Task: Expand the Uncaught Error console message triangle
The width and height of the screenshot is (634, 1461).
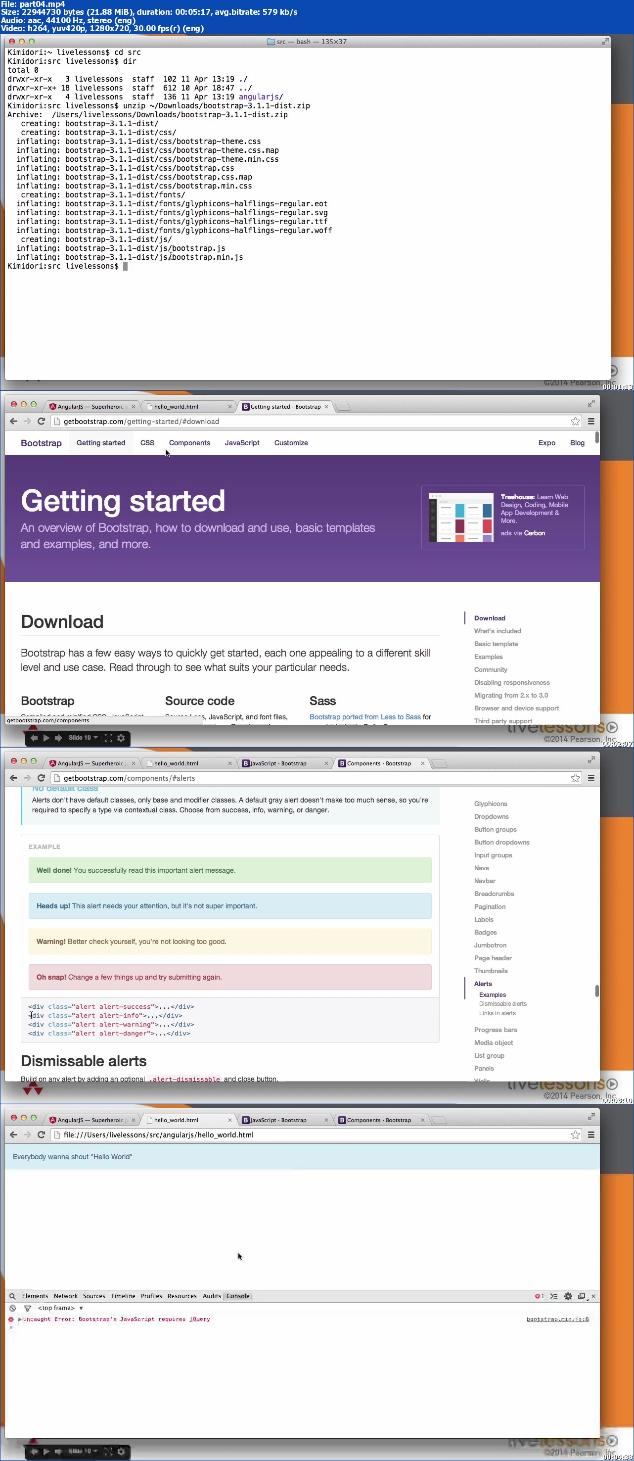Action: [20, 1319]
